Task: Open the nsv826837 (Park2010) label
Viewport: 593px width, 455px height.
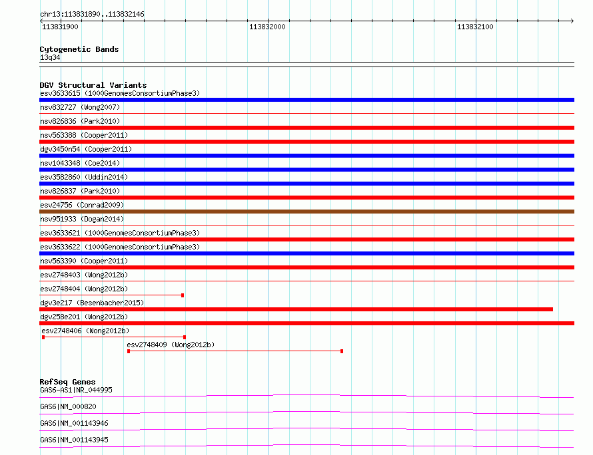Action: [80, 191]
